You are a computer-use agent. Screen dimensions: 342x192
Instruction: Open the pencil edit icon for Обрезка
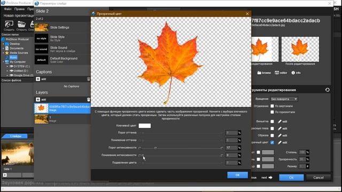[280, 135]
